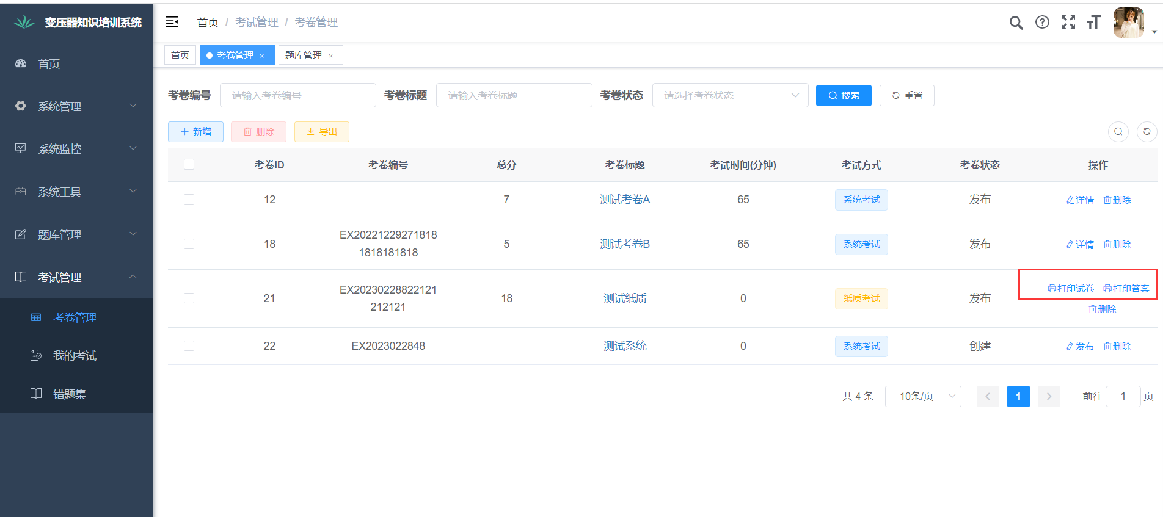Viewport: 1163px width, 517px height.
Task: Open the 考卷状态 dropdown
Action: point(730,95)
